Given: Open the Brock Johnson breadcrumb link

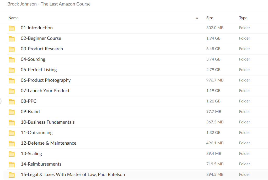Looking at the screenshot, I should (x=49, y=4).
